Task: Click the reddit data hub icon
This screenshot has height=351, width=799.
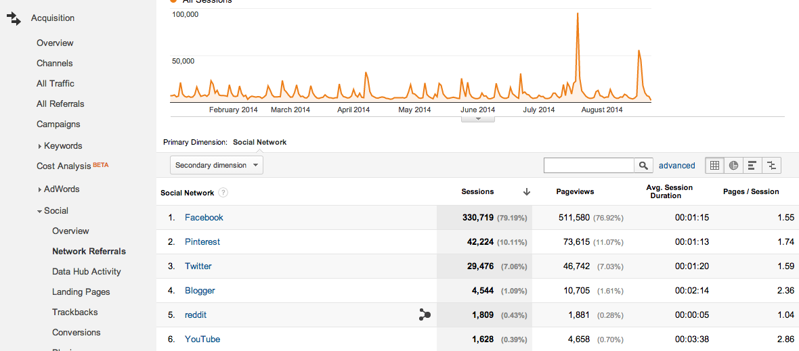Action: tap(425, 314)
